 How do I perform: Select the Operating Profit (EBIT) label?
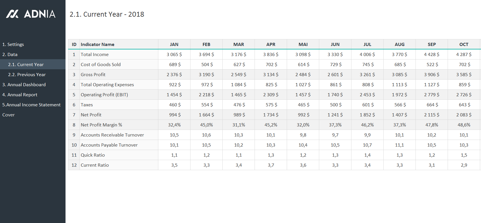pyautogui.click(x=104, y=95)
